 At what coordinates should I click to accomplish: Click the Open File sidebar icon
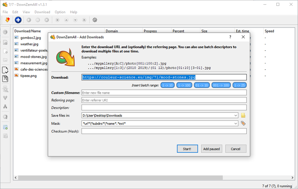[x=5, y=42]
